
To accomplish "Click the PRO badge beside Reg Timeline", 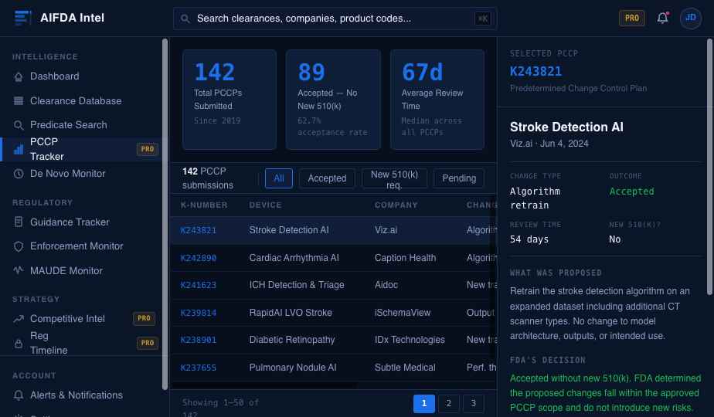I will point(147,343).
